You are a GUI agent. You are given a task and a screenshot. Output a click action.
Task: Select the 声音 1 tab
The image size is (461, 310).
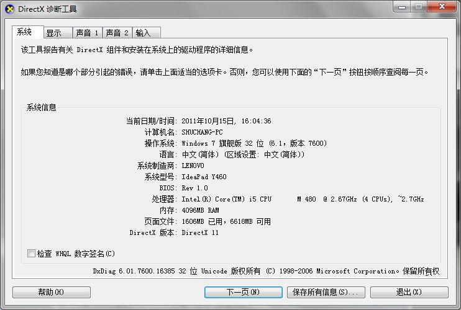pyautogui.click(x=86, y=33)
